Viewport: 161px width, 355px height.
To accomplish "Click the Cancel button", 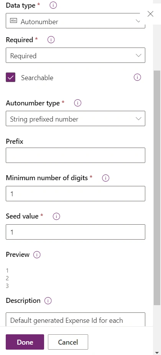I will click(x=68, y=342).
